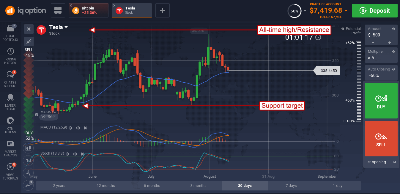
Task: Click the Stoch (13,3,3) indicator label
Action: (52, 154)
